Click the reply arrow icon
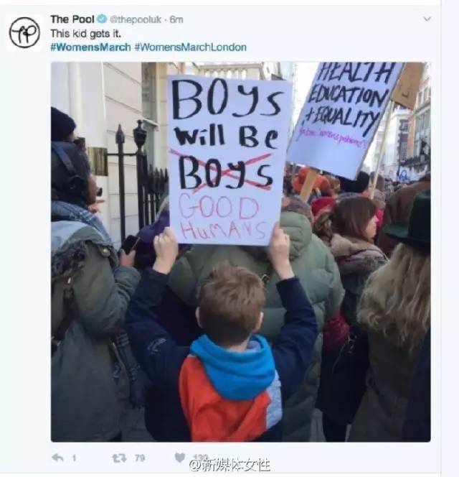This screenshot has width=459, height=477. point(57,458)
